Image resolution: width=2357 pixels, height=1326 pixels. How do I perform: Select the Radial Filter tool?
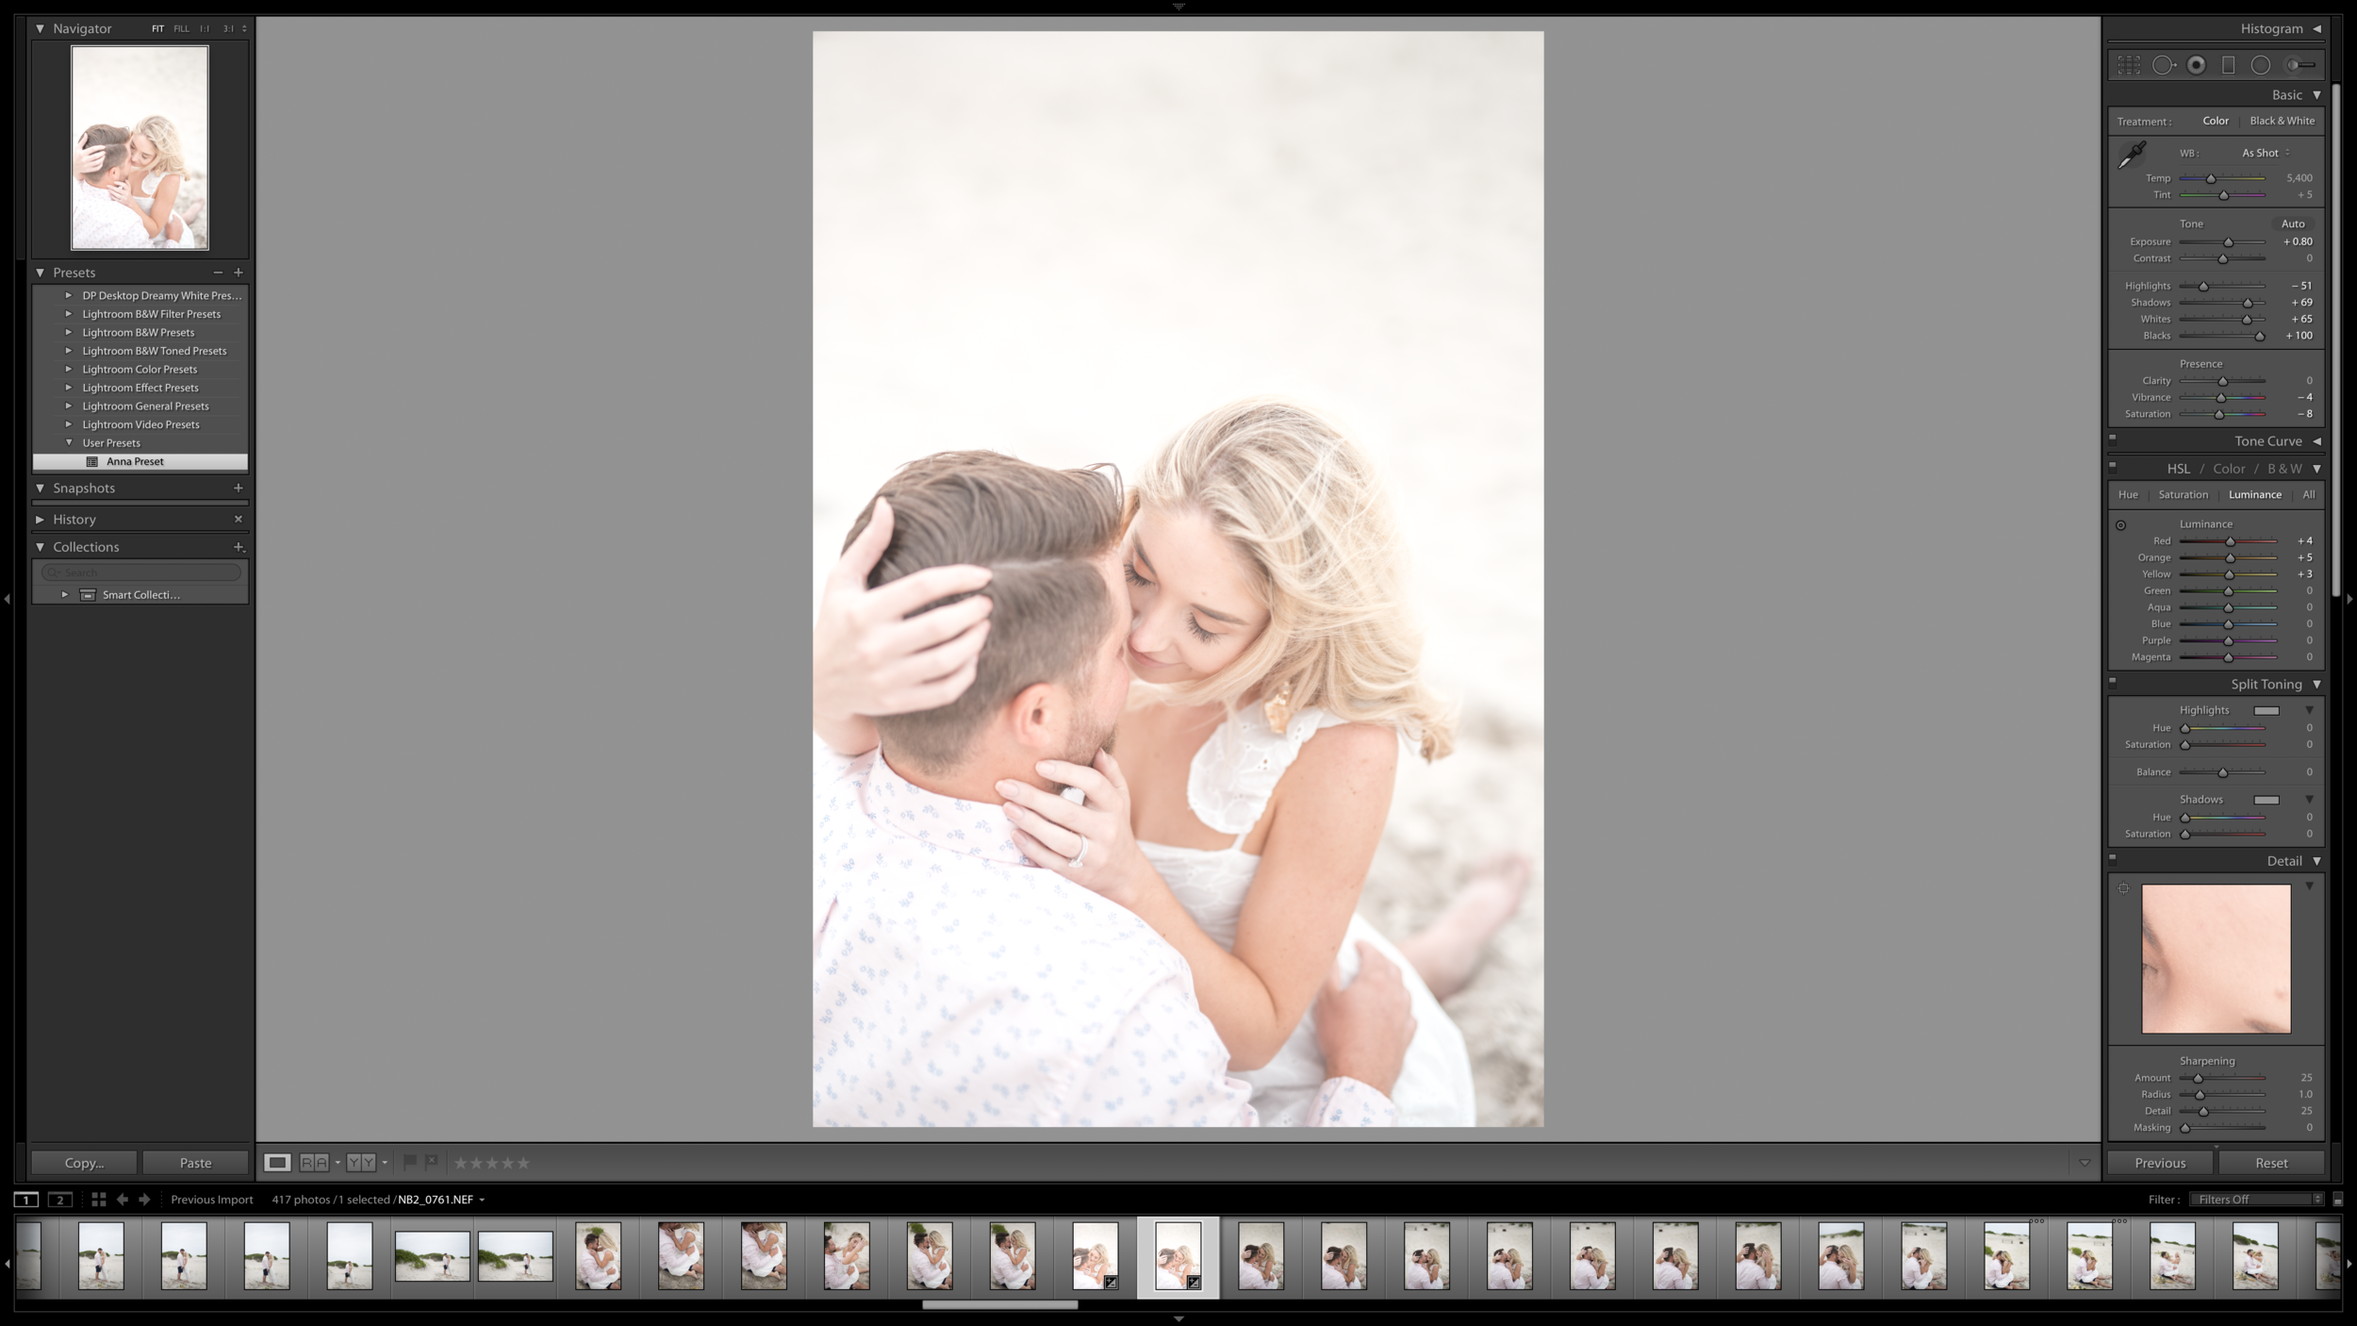click(2260, 65)
